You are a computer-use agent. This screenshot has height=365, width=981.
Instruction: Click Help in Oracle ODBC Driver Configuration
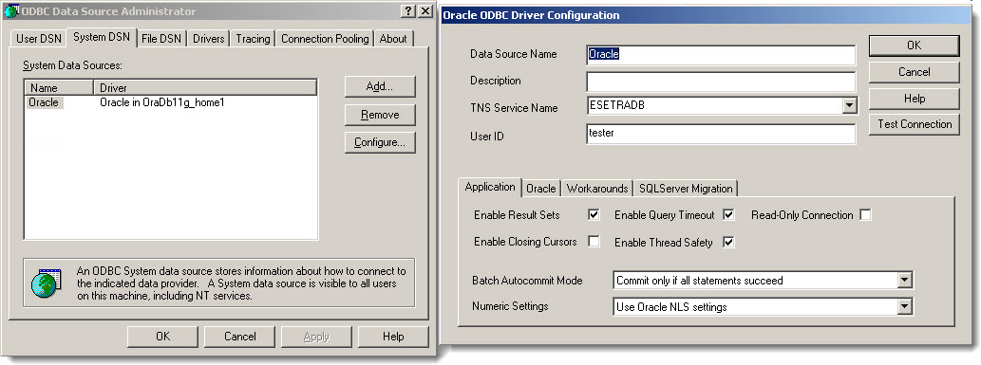pyautogui.click(x=915, y=99)
